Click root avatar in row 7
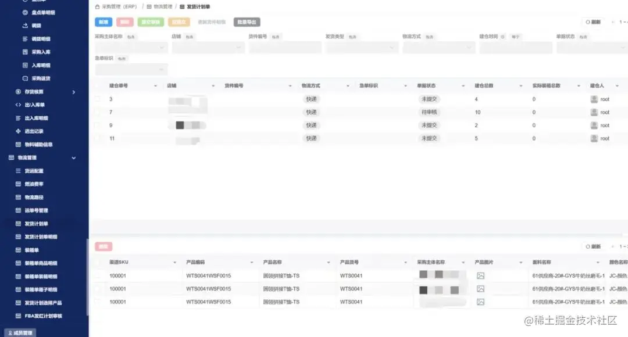This screenshot has height=337, width=628. 594,113
